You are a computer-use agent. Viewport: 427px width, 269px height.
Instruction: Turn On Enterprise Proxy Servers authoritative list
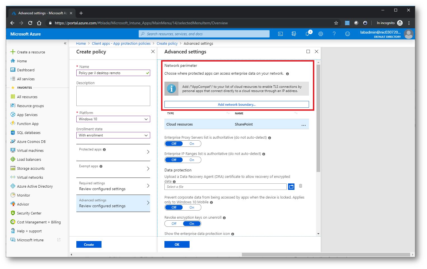click(192, 144)
